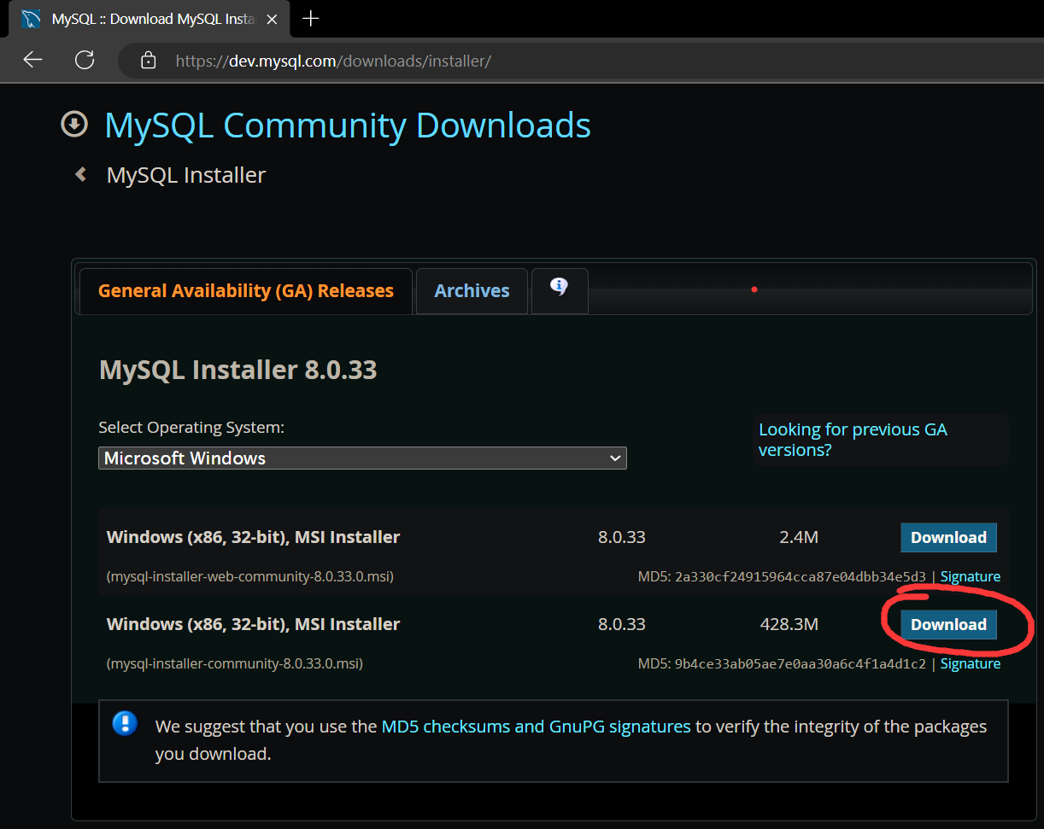Click blue exclamation info icon in notice

[x=126, y=725]
